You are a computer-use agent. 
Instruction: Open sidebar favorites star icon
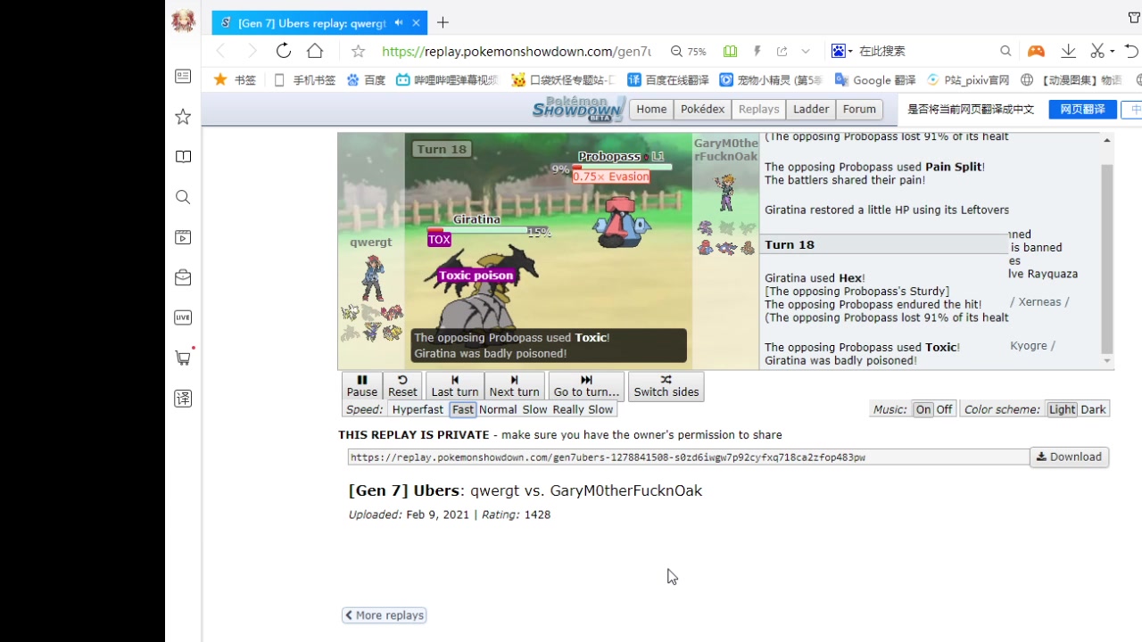[x=183, y=117]
